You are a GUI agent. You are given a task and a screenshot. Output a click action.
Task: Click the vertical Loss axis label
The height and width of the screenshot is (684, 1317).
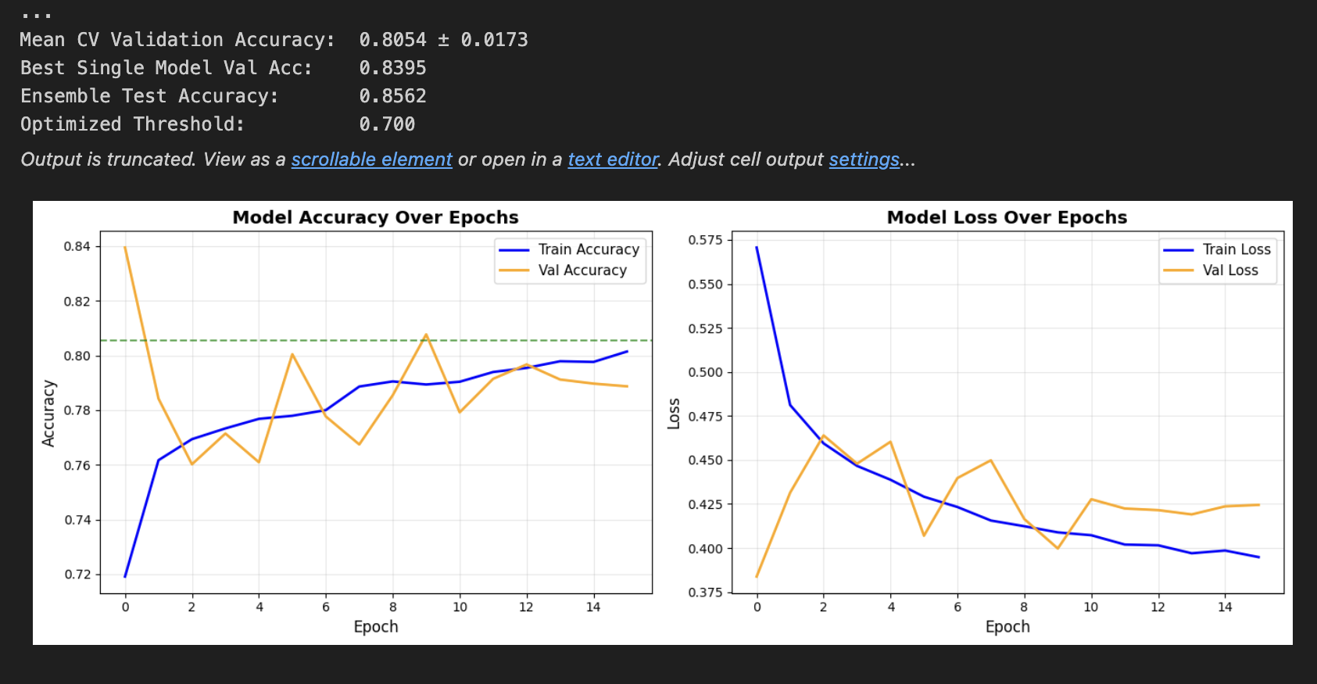tap(674, 413)
